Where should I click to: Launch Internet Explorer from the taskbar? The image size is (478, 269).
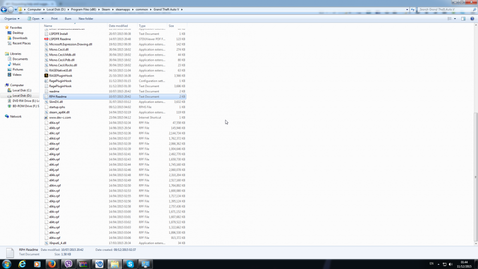point(22,264)
